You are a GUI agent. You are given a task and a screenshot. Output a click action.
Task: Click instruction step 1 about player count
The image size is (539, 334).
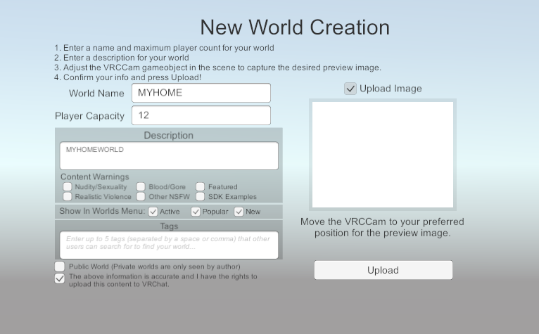click(x=164, y=48)
